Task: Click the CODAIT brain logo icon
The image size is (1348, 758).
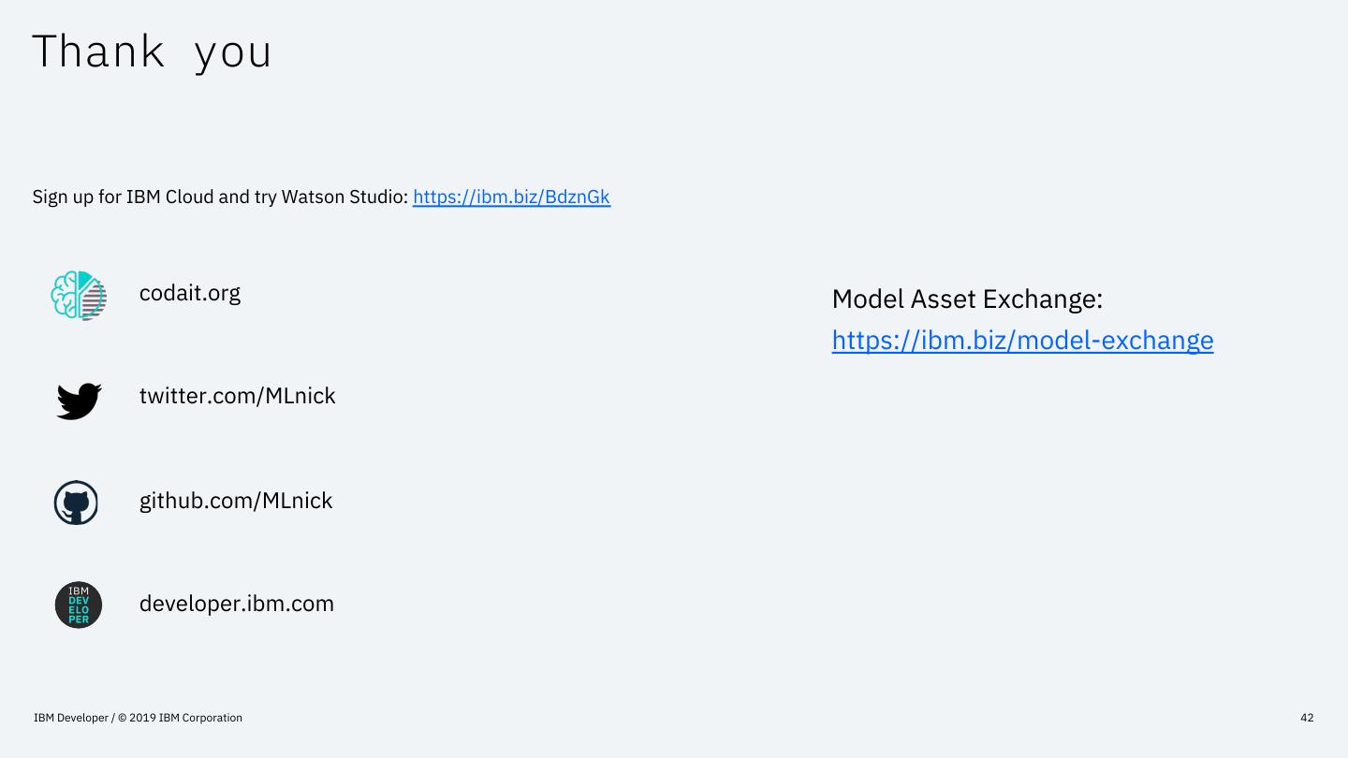Action: pyautogui.click(x=79, y=295)
